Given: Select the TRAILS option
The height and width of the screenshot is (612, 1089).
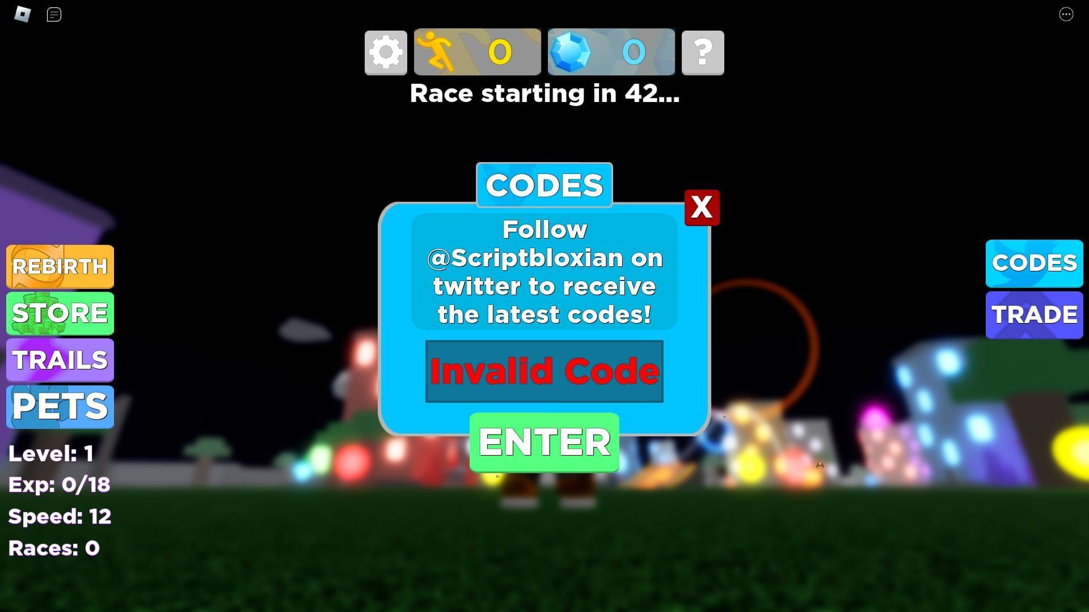Looking at the screenshot, I should 60,360.
